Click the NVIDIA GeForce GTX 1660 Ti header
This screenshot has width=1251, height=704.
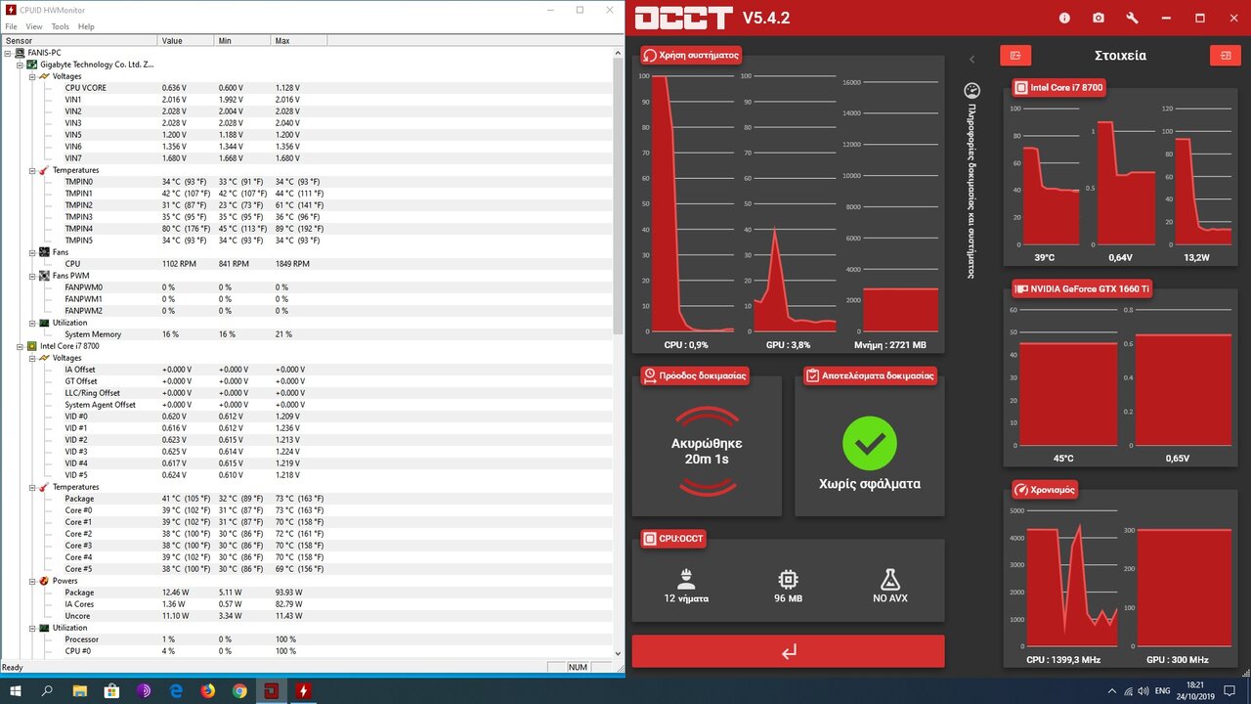(1084, 288)
